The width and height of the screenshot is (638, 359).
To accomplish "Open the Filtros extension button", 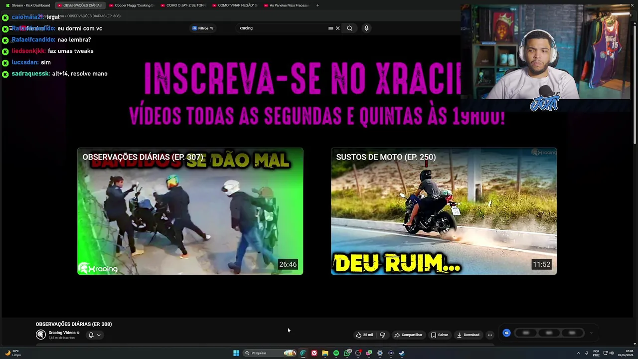I will 203,28.
